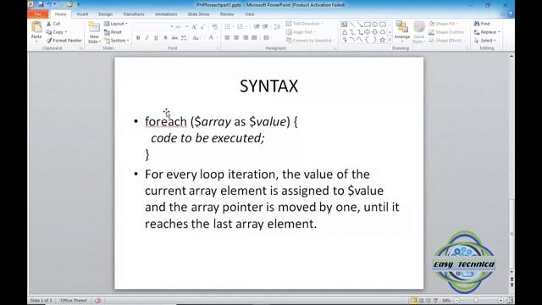Open the Section dropdown
Screen dimensions: 542x305
[x=117, y=41]
